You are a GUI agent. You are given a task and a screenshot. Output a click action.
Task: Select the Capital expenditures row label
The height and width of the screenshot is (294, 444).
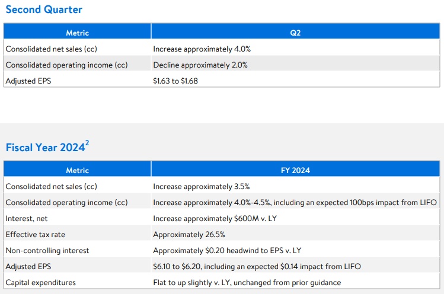point(40,282)
